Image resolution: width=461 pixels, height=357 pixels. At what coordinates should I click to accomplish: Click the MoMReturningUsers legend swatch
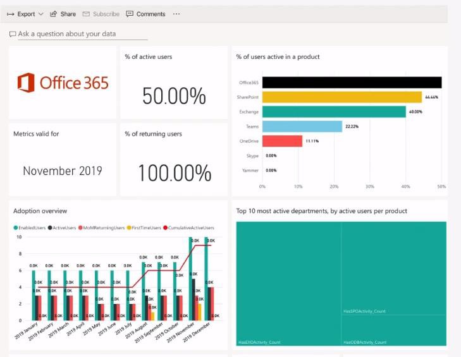(80, 227)
